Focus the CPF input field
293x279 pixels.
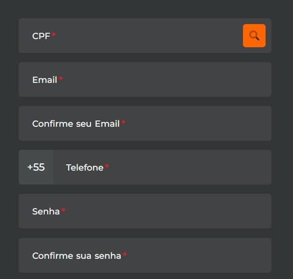[144, 36]
